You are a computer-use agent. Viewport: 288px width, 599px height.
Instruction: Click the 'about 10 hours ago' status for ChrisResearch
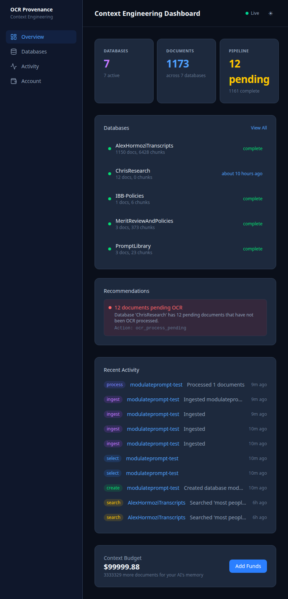[242, 173]
